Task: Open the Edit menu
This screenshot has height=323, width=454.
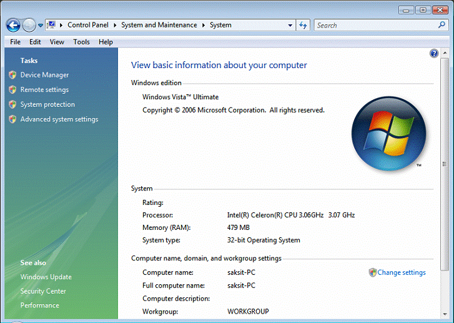Action: (x=35, y=42)
